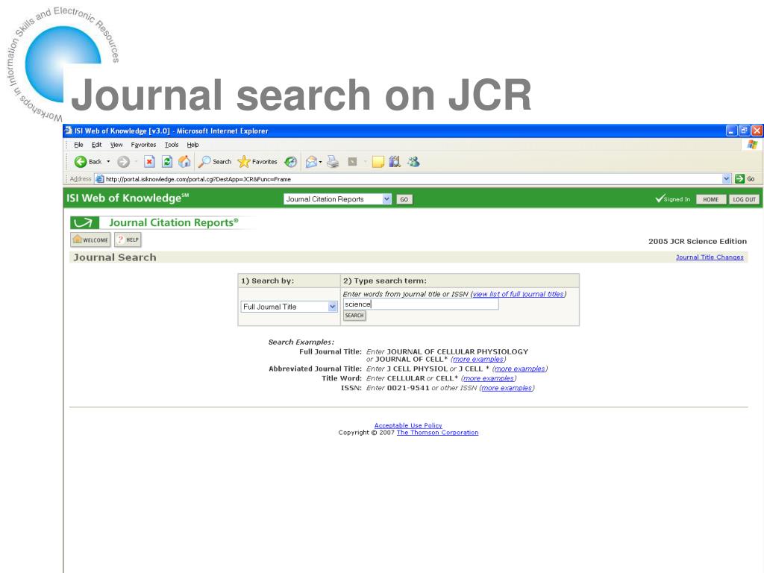Open more examples link for Title Word
The height and width of the screenshot is (573, 764).
[x=488, y=378]
